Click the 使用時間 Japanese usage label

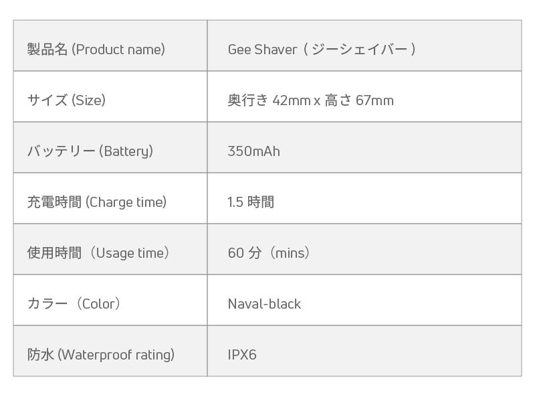click(54, 253)
